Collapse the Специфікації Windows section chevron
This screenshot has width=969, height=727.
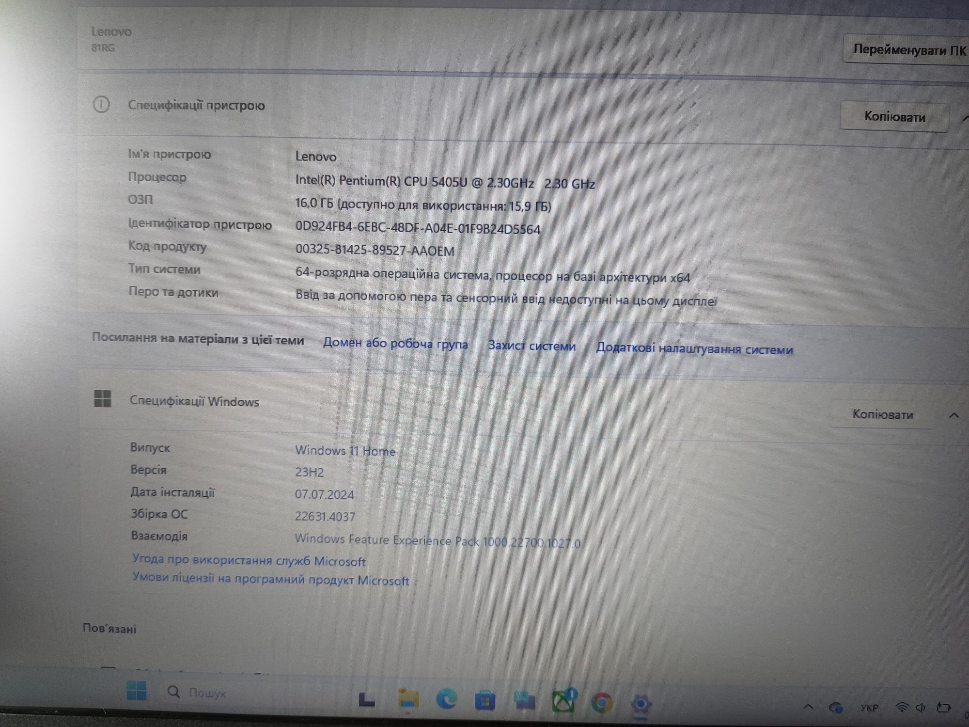954,415
